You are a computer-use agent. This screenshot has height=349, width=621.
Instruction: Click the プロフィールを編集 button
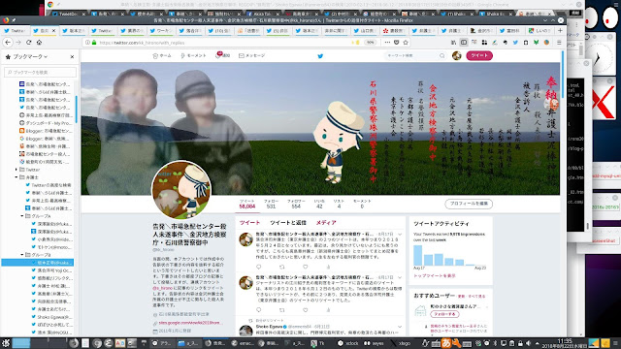469,204
